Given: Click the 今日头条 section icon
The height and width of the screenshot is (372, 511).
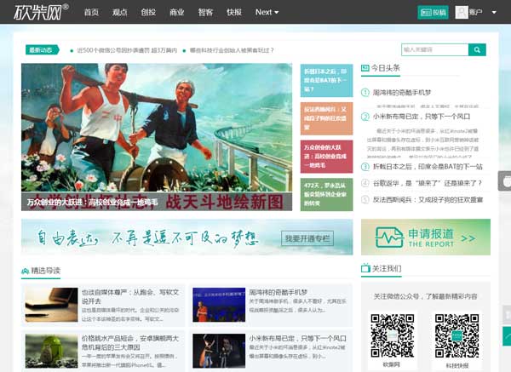Looking at the screenshot, I should tap(365, 68).
